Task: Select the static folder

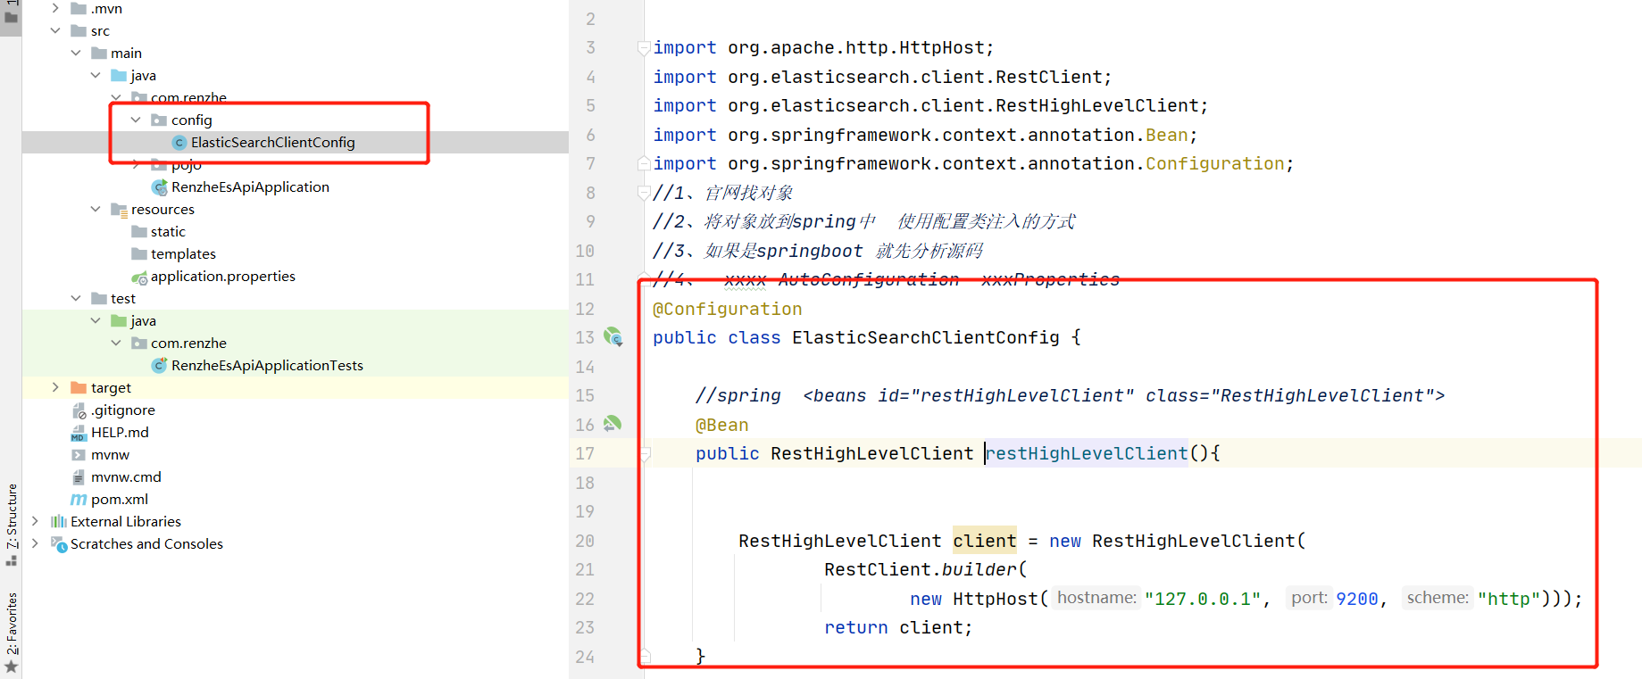Action: coord(168,231)
